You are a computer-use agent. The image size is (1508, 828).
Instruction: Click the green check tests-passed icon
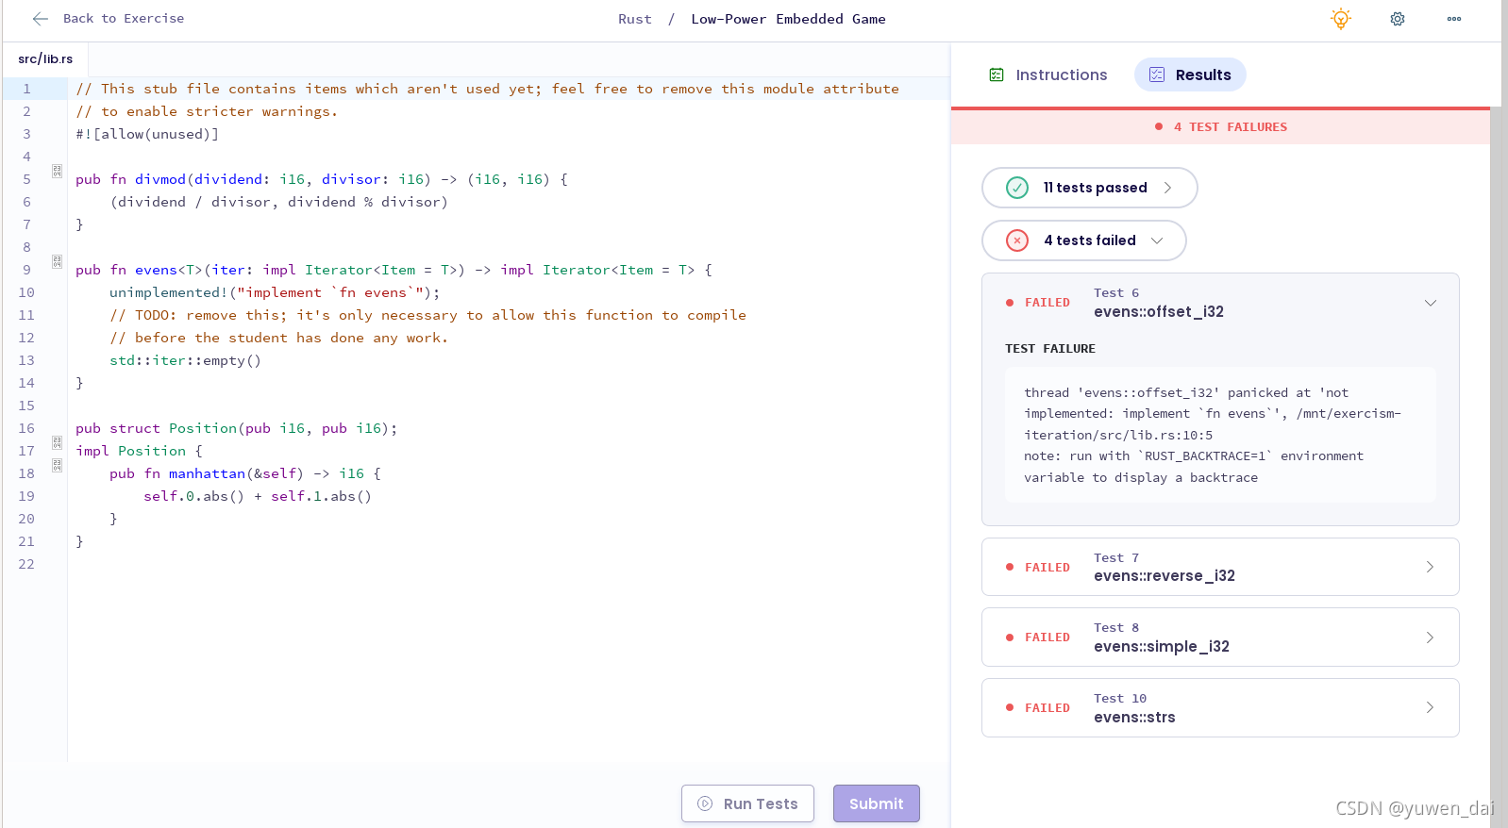[1017, 188]
